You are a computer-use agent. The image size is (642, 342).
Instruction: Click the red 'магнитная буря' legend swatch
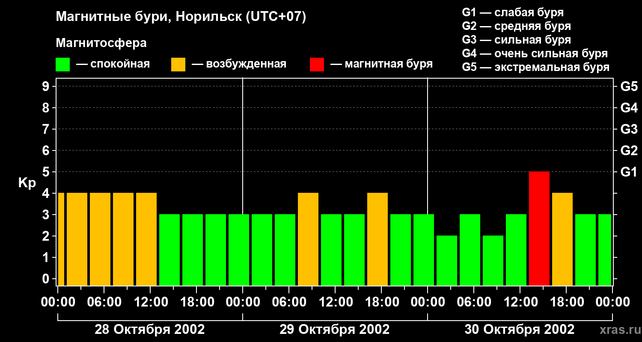317,65
